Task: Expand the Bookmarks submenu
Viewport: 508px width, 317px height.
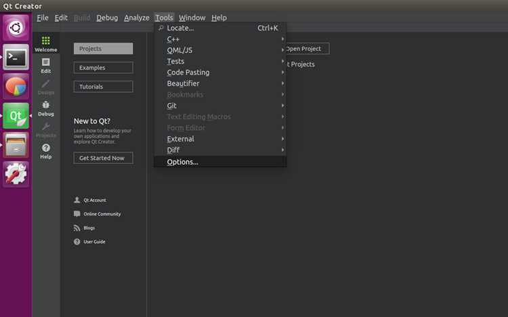Action: pyautogui.click(x=220, y=94)
